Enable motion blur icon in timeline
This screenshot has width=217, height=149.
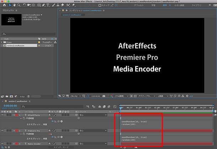(x=109, y=107)
